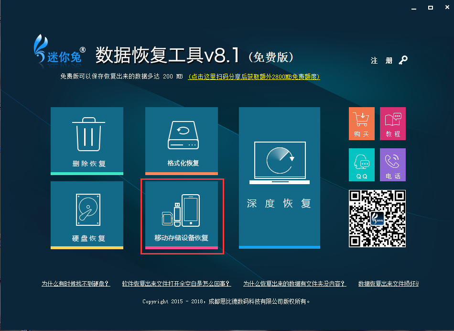Open the 删除恢复 (deleted file recovery) tile

(x=87, y=141)
